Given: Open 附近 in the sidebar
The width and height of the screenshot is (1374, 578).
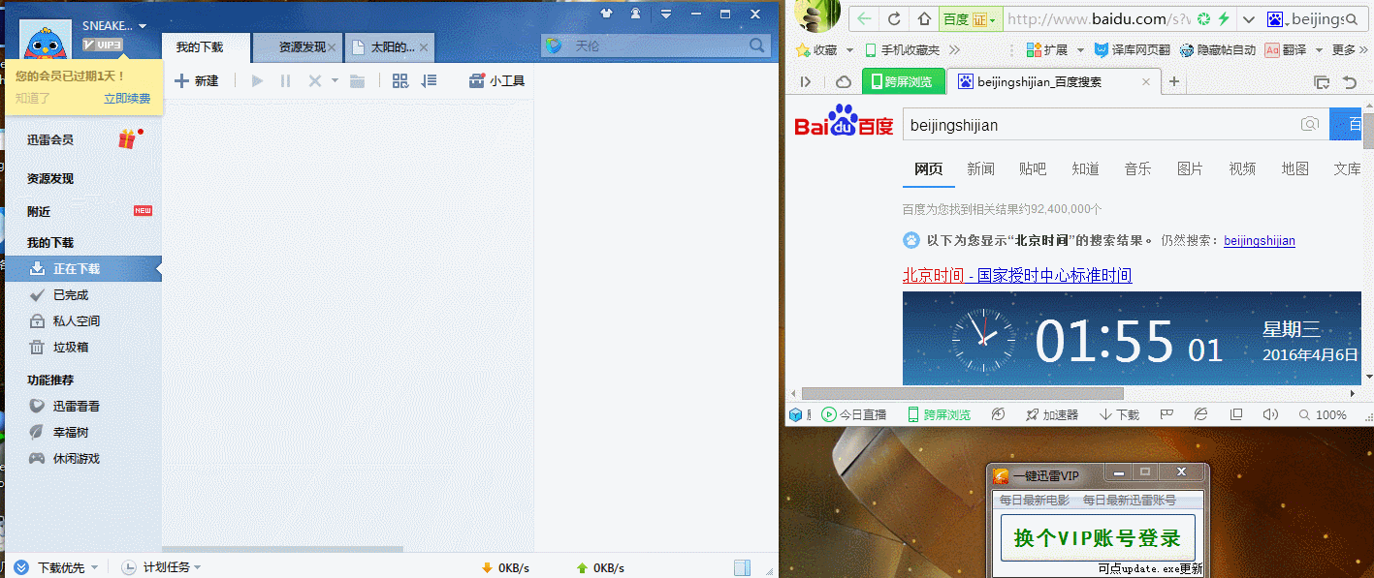Looking at the screenshot, I should (39, 211).
